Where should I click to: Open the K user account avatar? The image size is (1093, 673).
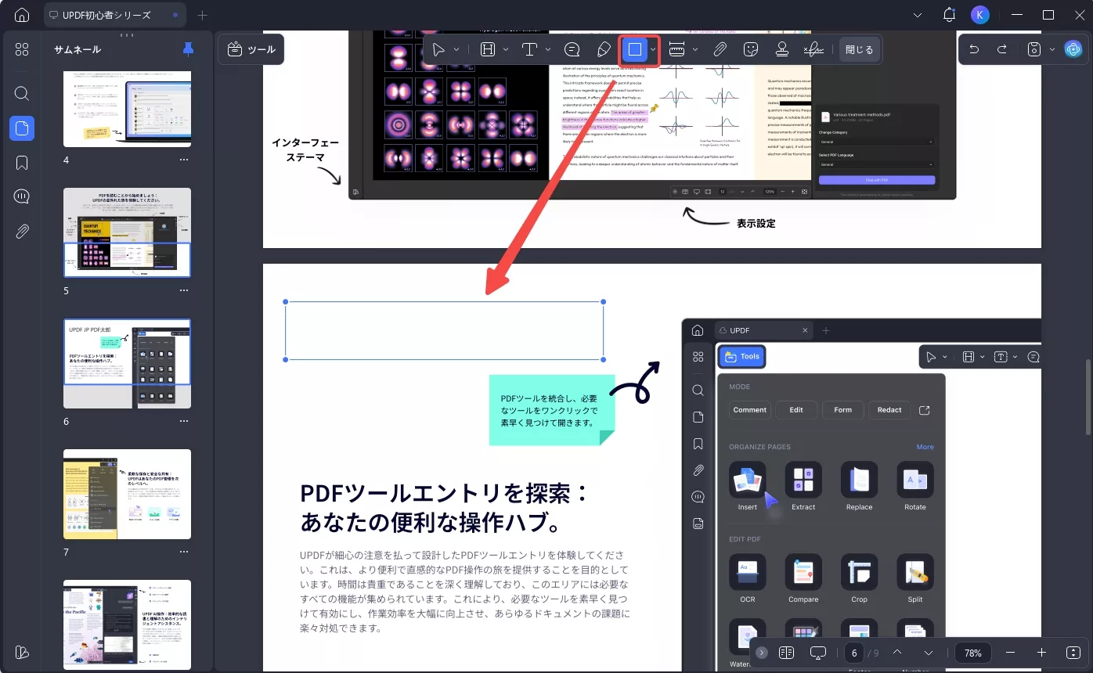(x=979, y=15)
